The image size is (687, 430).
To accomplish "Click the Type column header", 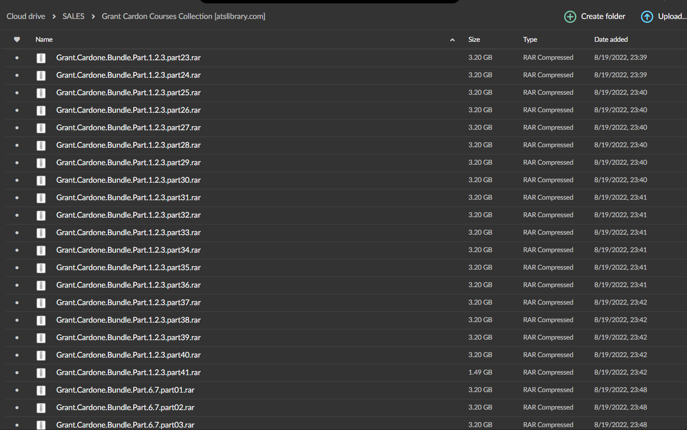I will point(530,39).
